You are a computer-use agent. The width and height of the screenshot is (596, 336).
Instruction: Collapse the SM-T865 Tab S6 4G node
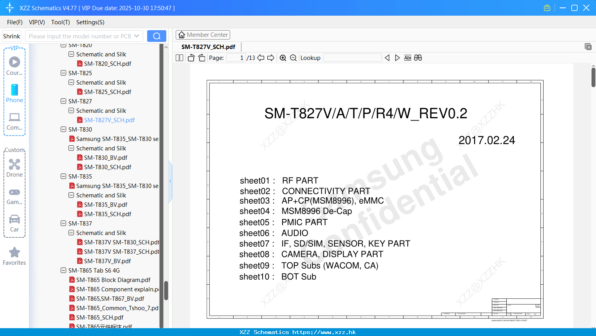[x=63, y=270]
